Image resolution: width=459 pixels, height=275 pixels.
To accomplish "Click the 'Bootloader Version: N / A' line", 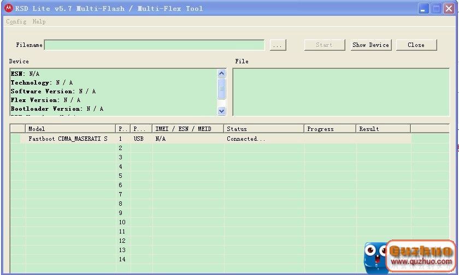I will pos(57,109).
